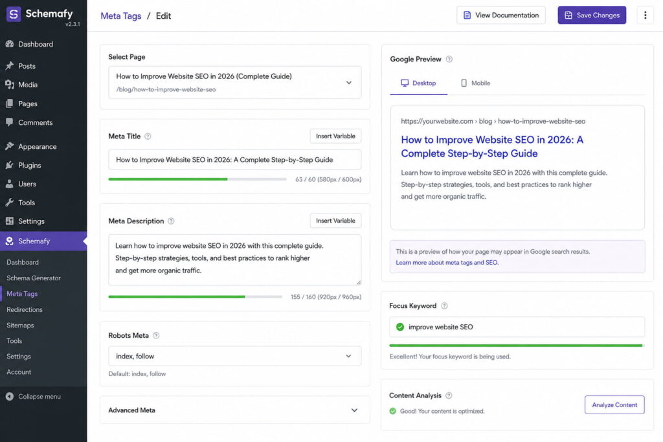
Task: Switch to the Mobile preview tab
Action: (x=475, y=83)
